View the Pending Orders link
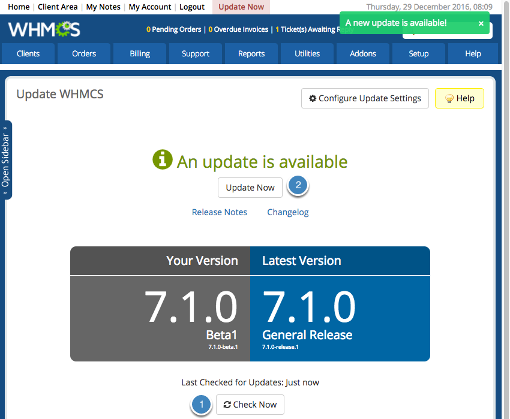The width and height of the screenshot is (510, 419). coord(173,29)
